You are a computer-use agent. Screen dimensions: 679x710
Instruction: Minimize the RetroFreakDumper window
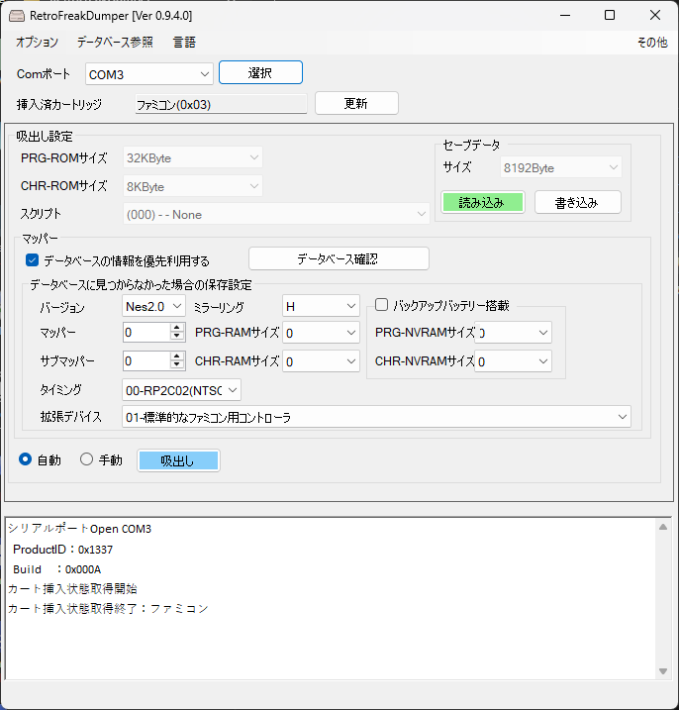point(565,16)
